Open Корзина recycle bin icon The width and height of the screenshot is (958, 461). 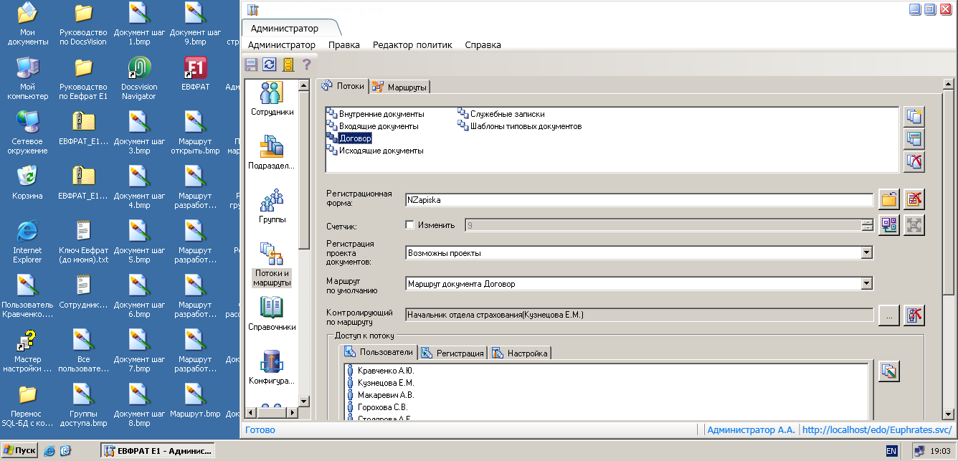coord(27,183)
